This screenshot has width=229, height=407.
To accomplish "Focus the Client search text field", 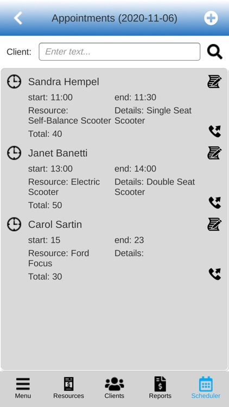I will pos(119,52).
